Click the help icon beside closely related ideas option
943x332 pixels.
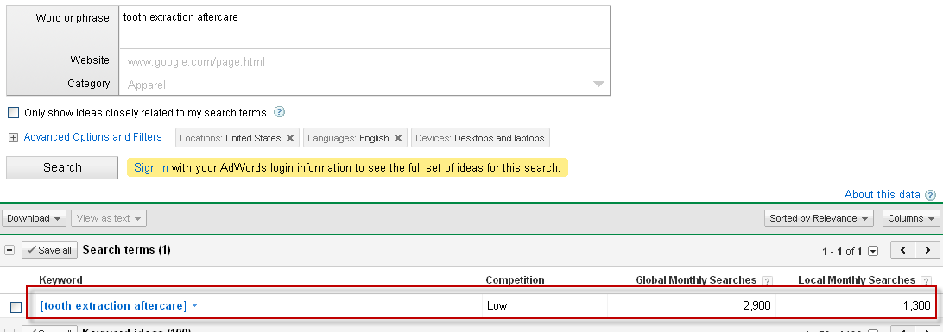tap(279, 112)
